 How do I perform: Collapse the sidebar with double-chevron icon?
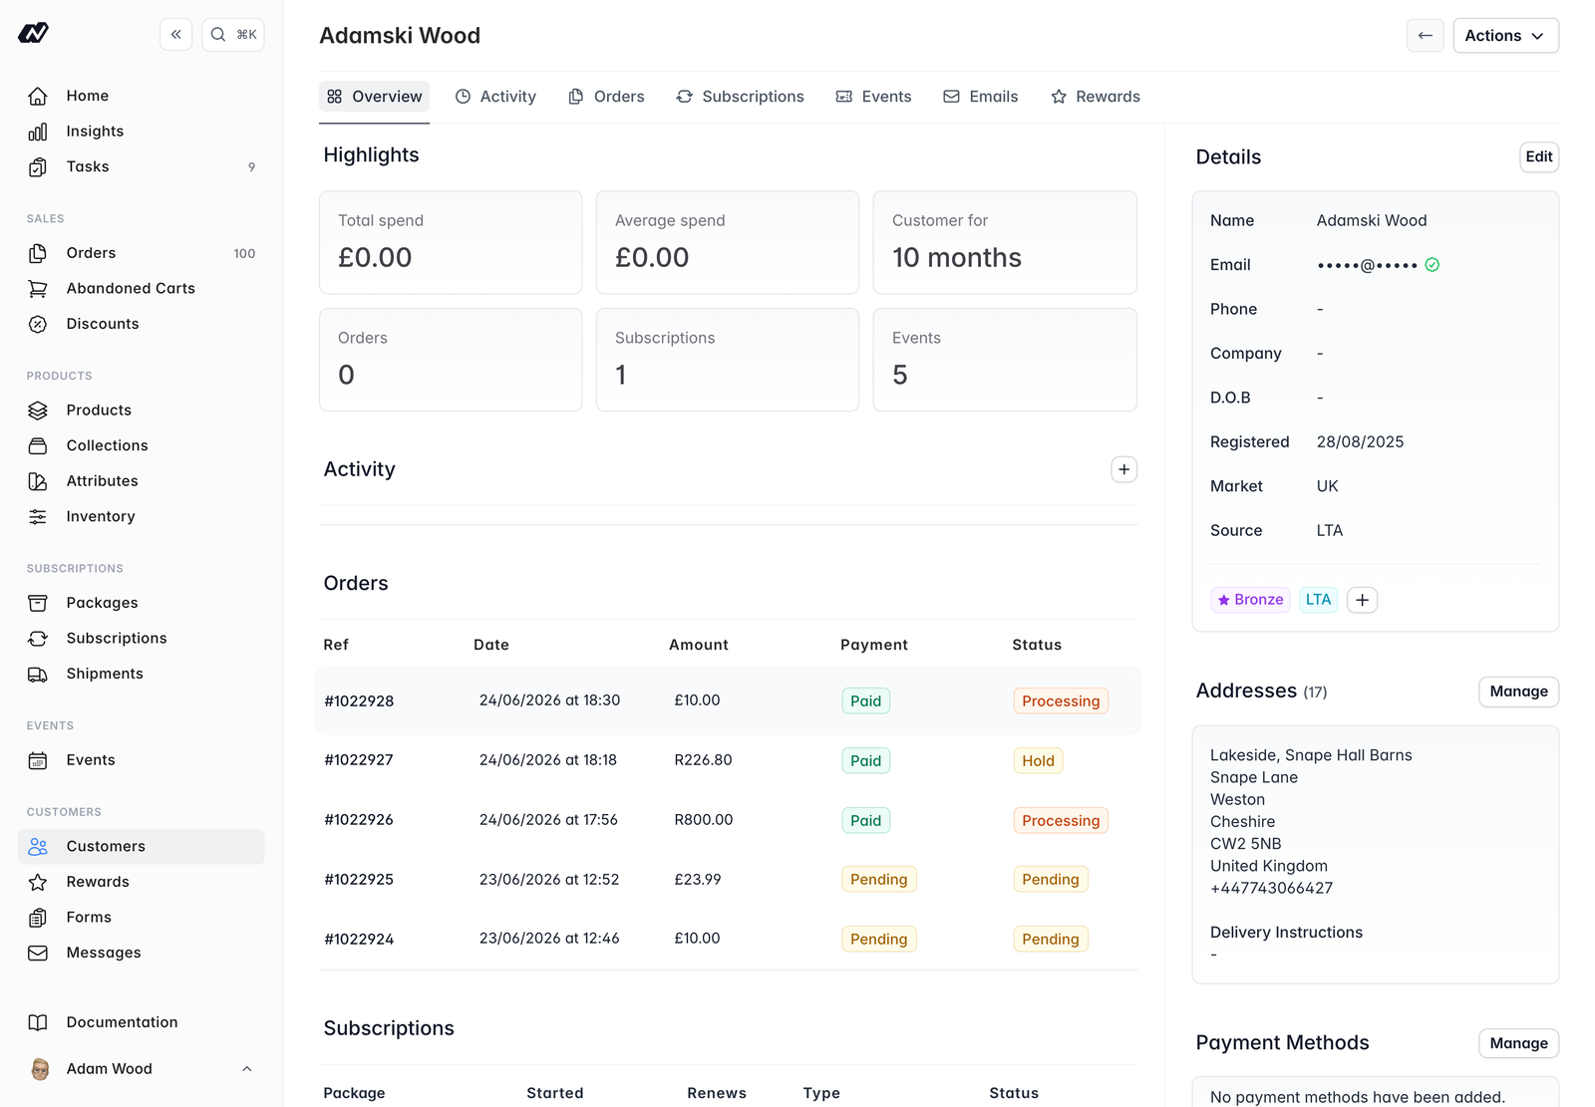pos(175,35)
